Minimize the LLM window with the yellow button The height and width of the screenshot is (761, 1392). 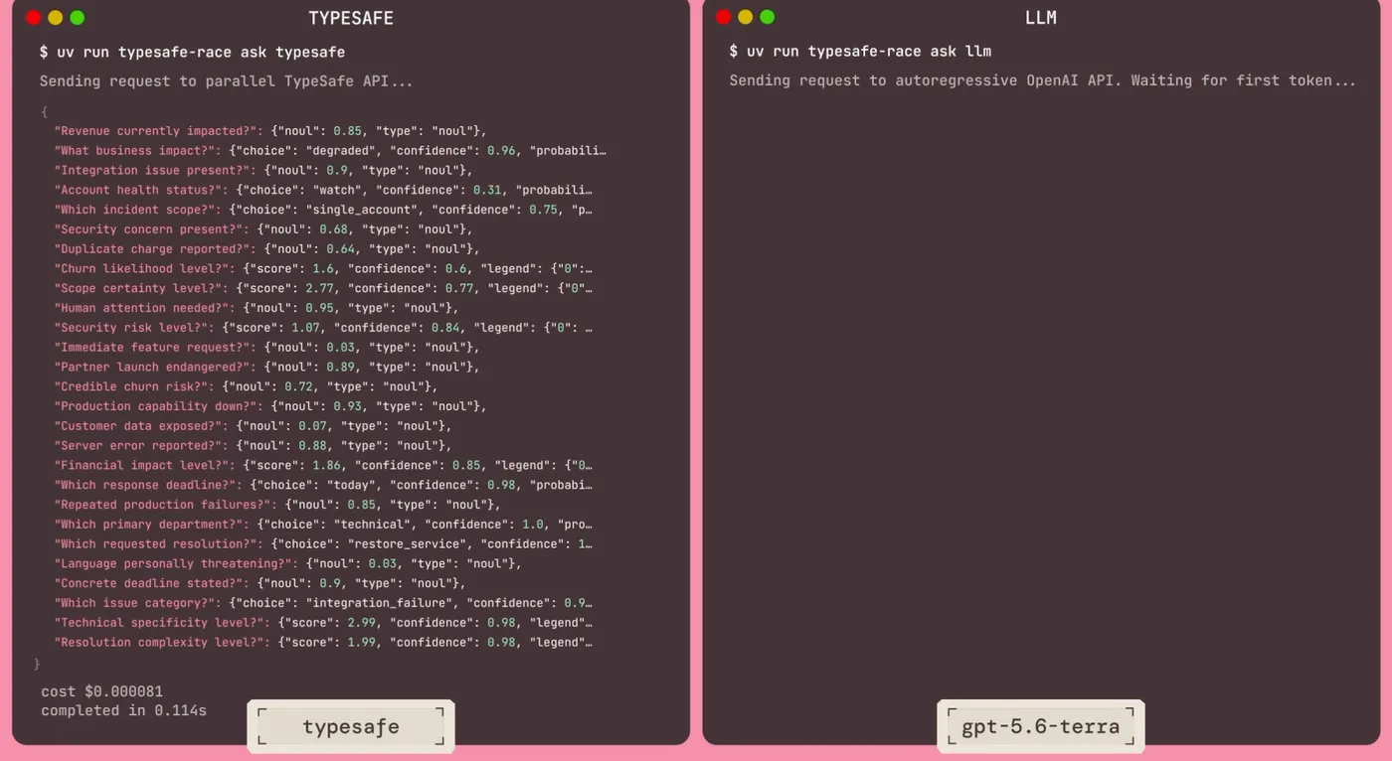click(x=746, y=17)
